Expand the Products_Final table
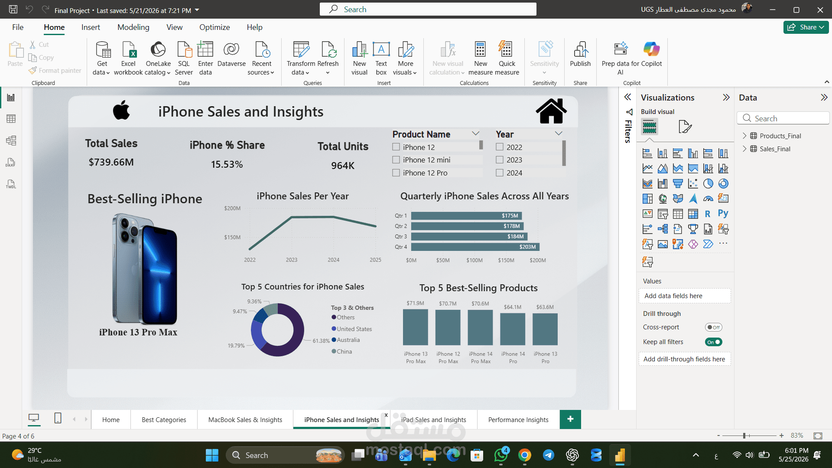The image size is (832, 468). coord(744,136)
